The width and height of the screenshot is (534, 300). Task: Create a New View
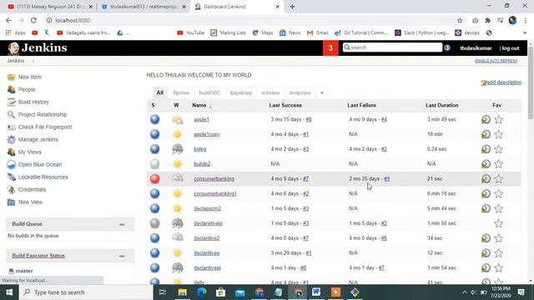[30, 202]
